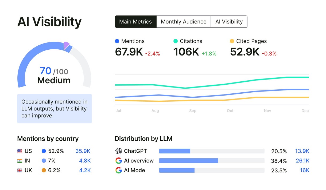This screenshot has width=326, height=190.
Task: Click the AI Visibility page title
Action: [x=49, y=22]
